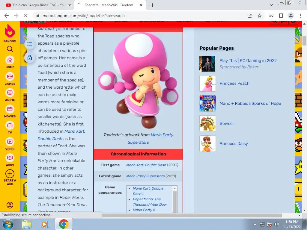Image resolution: width=307 pixels, height=230 pixels.
Task: Open Mario Kart: Double Dash link in article text
Action: 61,135
